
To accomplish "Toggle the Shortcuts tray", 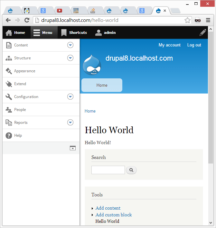I will (x=74, y=33).
